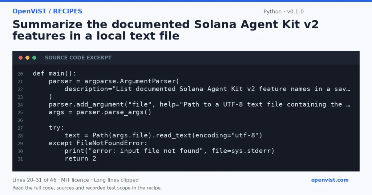Click the red window dot
Image resolution: width=372 pixels, height=195 pixels.
21,58
